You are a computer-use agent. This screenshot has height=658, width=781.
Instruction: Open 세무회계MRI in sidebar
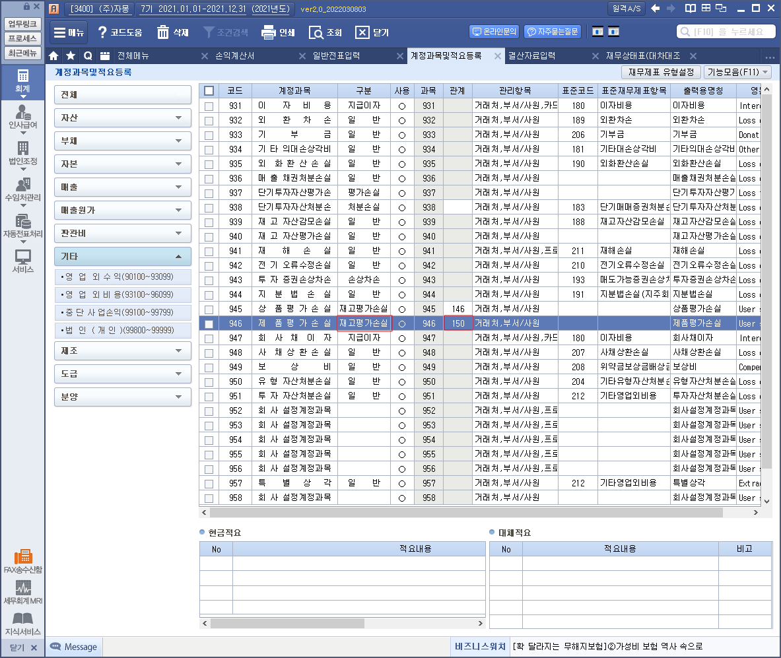point(23,594)
